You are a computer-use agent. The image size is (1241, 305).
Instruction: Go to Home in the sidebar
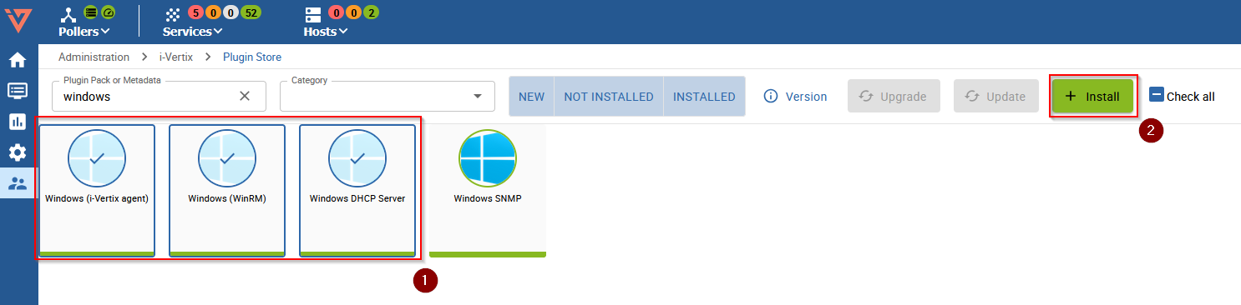click(x=18, y=60)
